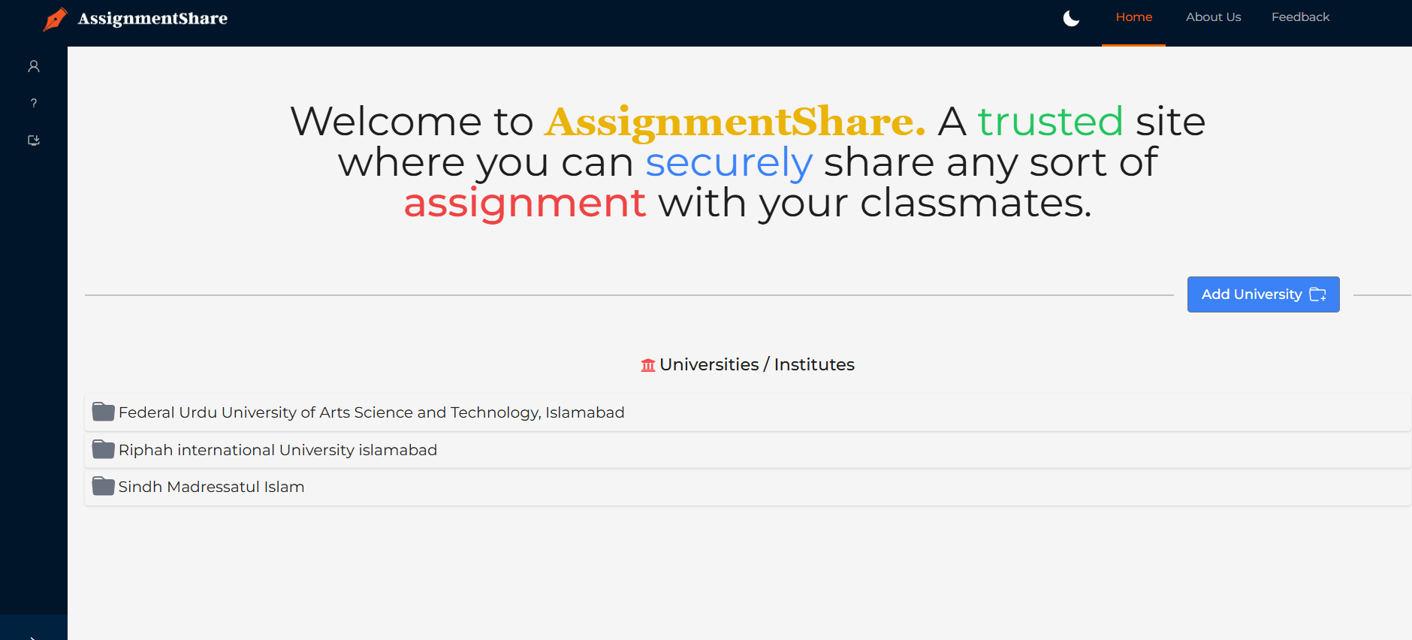Click the Riphah University folder icon
This screenshot has width=1412, height=640.
(103, 450)
